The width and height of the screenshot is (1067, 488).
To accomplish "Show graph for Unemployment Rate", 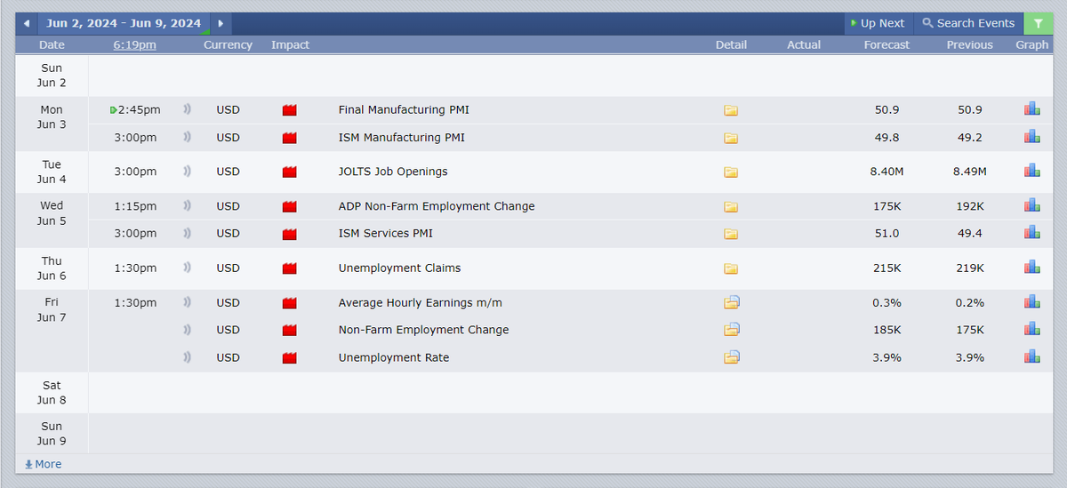I will (x=1032, y=356).
